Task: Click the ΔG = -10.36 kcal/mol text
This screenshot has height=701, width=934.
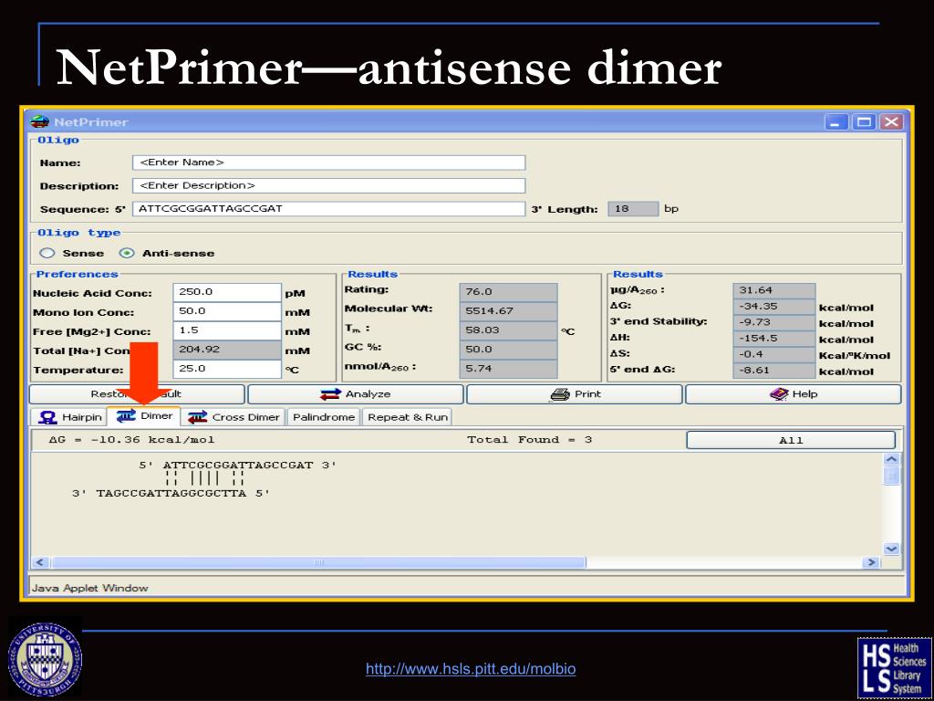Action: [x=131, y=440]
